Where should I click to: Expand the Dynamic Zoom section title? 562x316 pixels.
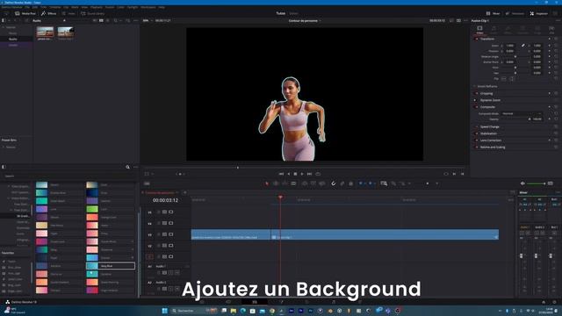[x=490, y=100]
